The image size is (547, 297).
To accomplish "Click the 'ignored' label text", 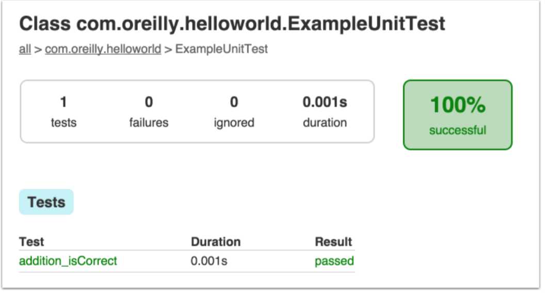I will pyautogui.click(x=234, y=123).
